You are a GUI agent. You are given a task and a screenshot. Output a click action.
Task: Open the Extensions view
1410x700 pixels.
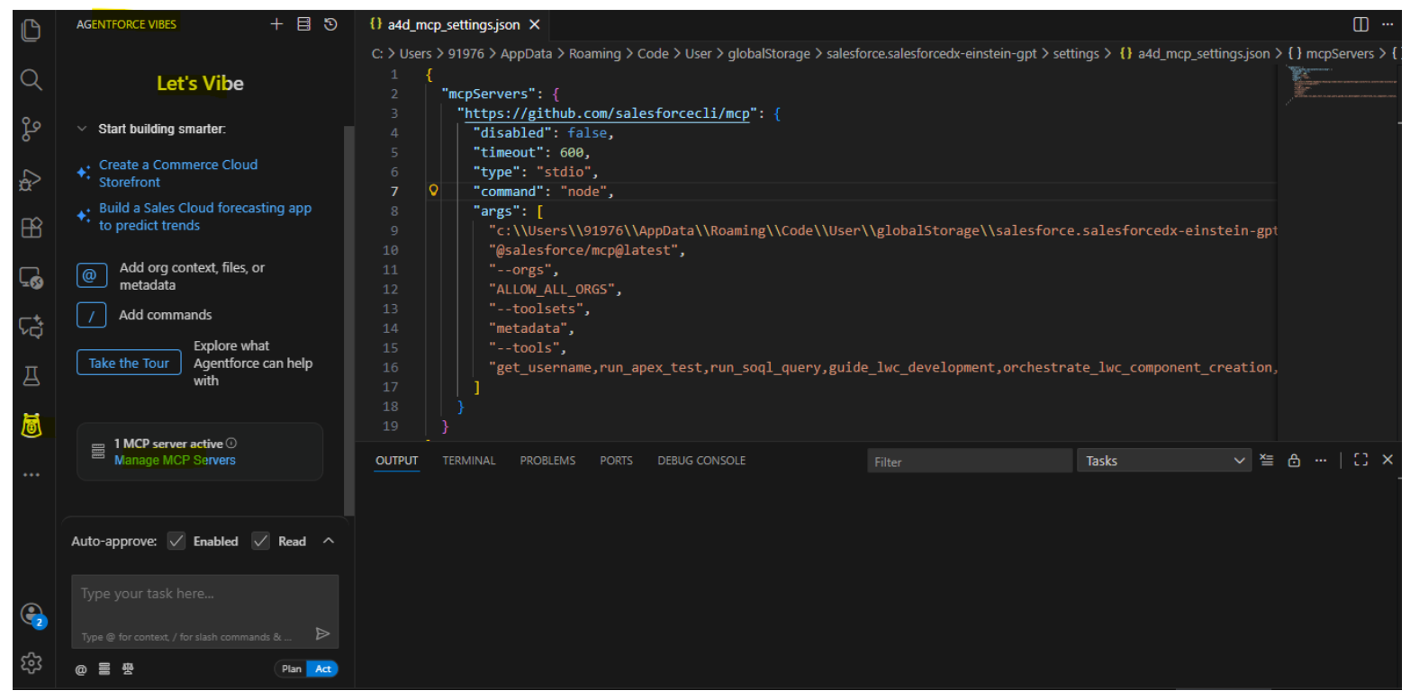(31, 228)
